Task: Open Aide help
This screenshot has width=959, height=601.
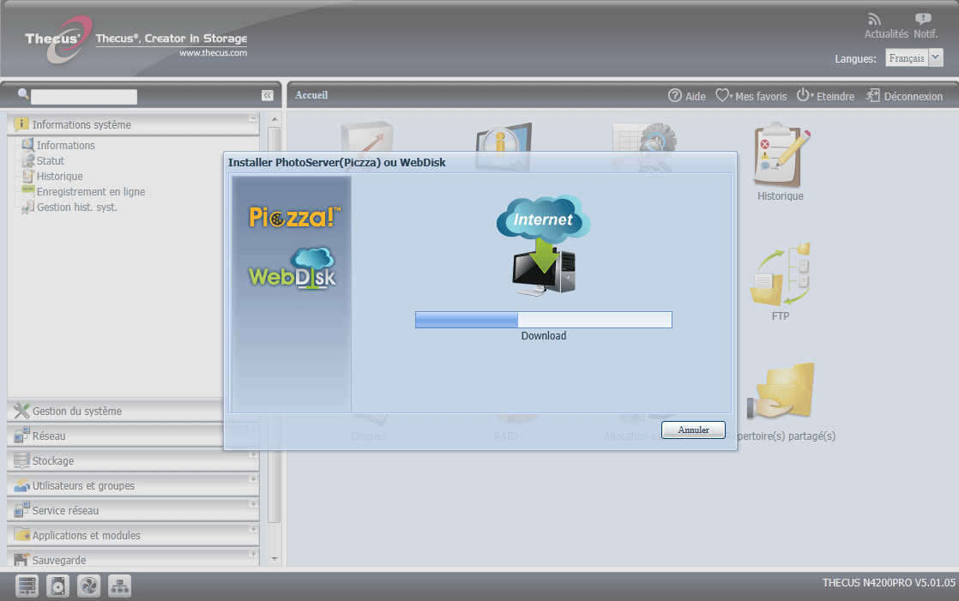Action: pos(687,96)
